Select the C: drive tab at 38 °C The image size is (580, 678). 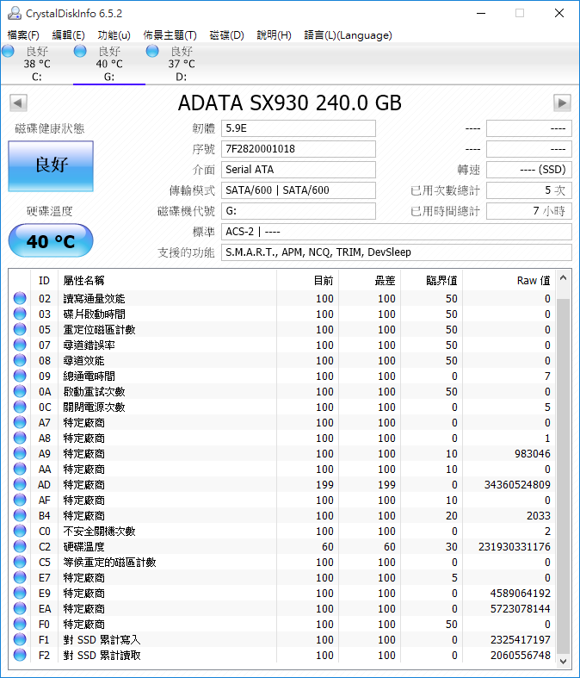coord(37,64)
